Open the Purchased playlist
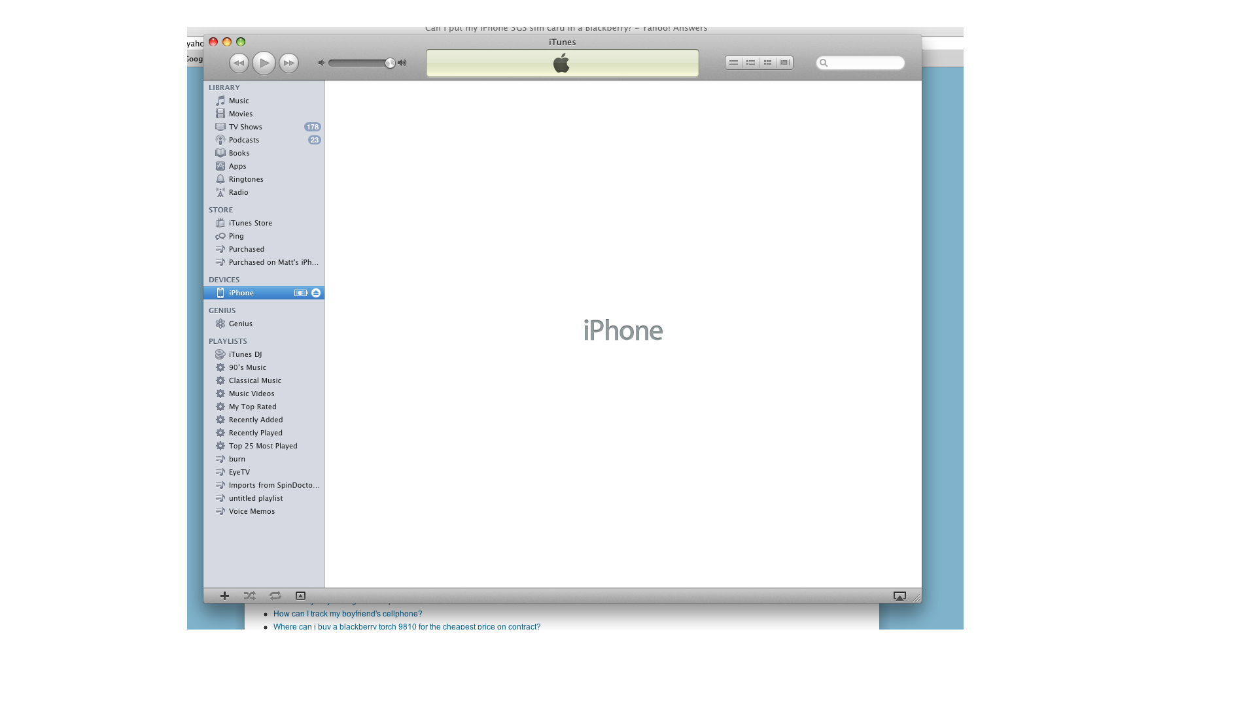 (x=264, y=249)
